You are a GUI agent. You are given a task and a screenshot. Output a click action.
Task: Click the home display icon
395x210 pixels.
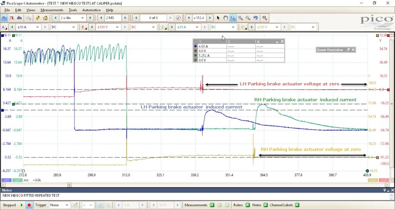(46, 18)
